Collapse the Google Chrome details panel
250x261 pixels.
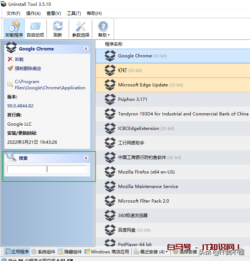click(86, 49)
